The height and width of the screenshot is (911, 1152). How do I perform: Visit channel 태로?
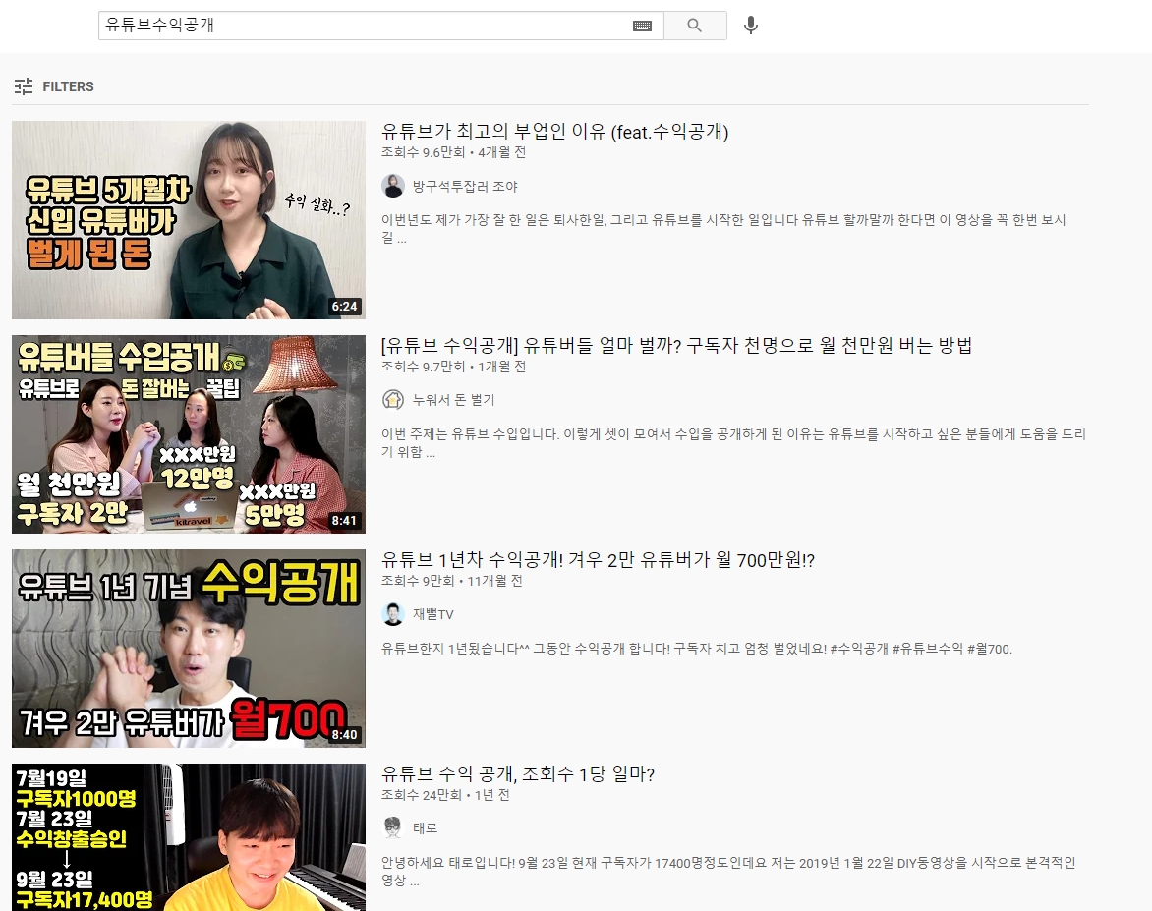pyautogui.click(x=425, y=828)
